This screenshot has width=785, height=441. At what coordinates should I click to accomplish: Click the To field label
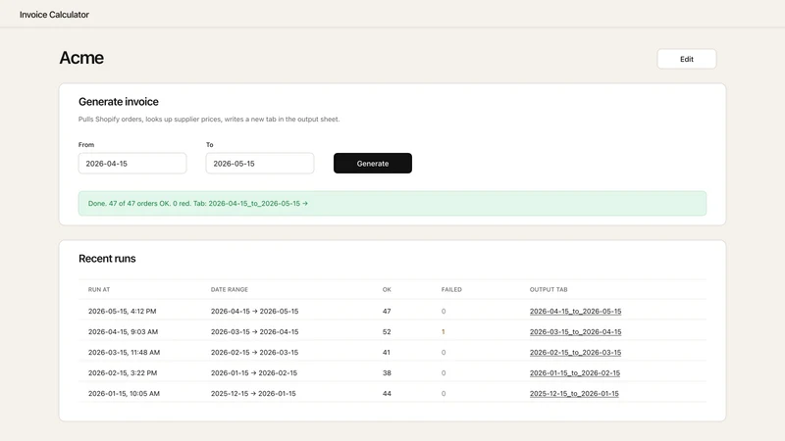(210, 144)
